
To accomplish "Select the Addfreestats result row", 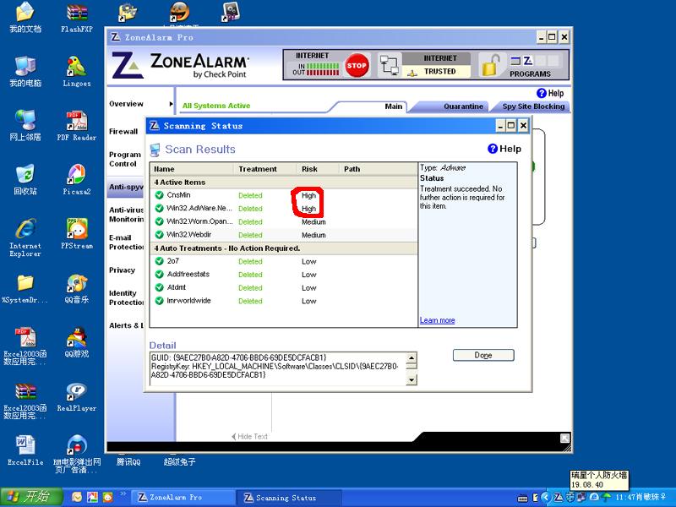I will 284,274.
